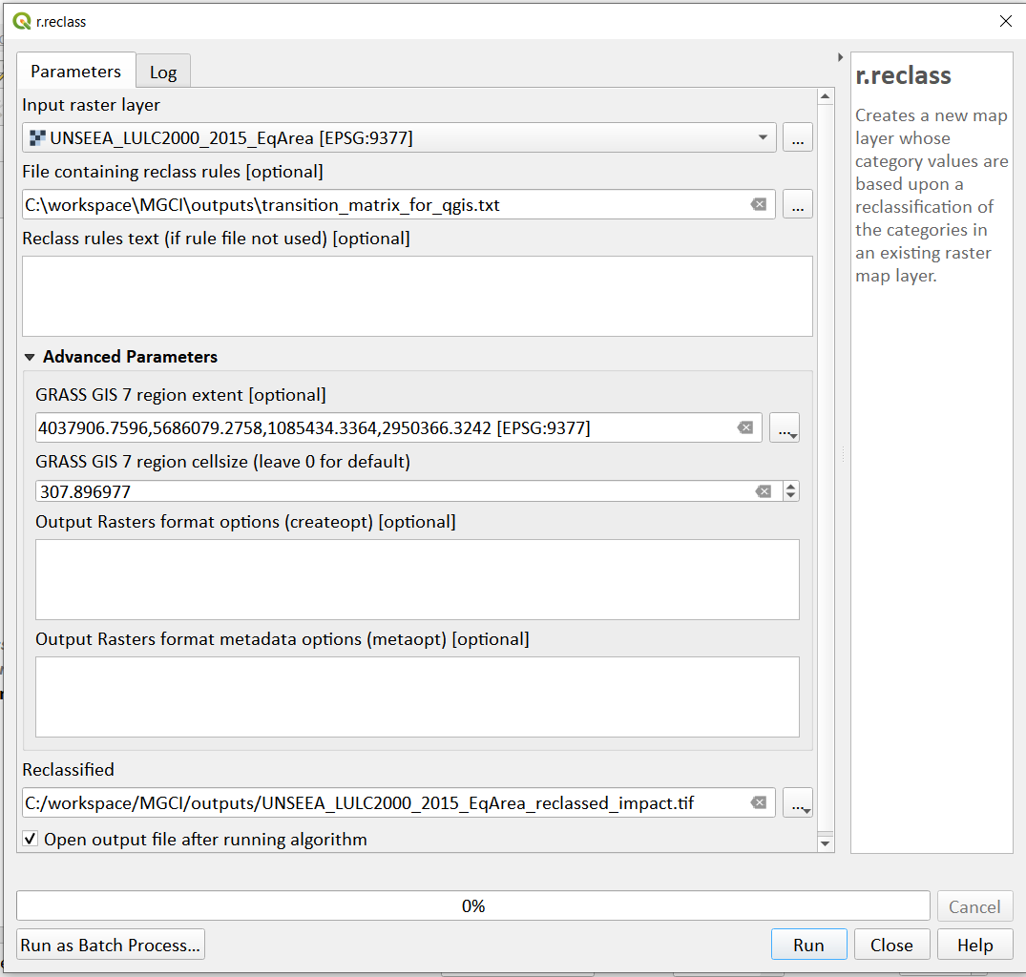Collapse the Advanced Parameters section
Viewport: 1026px width, 977px height.
coord(30,357)
